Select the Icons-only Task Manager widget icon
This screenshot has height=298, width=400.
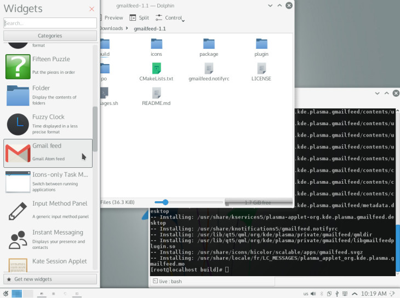(x=18, y=182)
